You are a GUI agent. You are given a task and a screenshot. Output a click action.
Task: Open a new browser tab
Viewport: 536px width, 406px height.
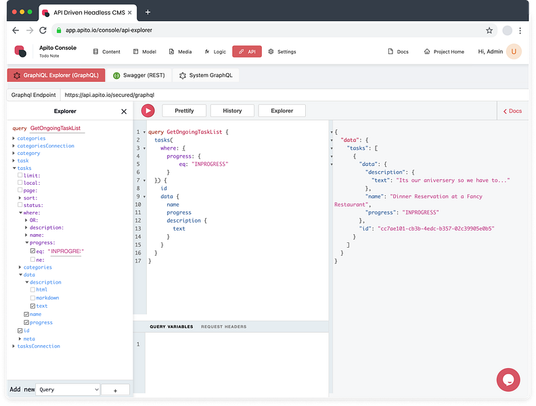click(148, 12)
